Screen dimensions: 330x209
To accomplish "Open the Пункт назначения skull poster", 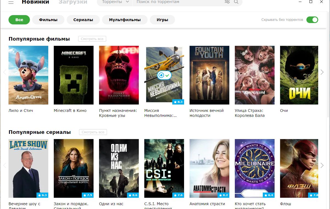I will pos(119,75).
